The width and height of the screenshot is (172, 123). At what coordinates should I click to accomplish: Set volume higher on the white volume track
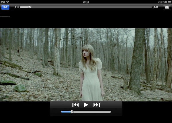(x=95, y=112)
